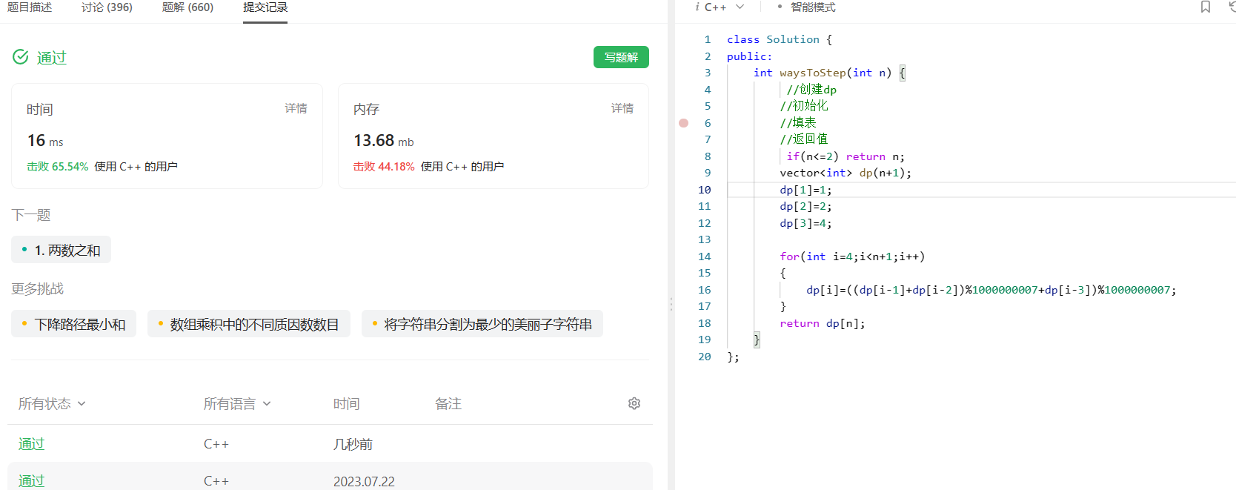Place cursor on the return dp[n]; line
This screenshot has height=490, width=1236.
point(822,323)
